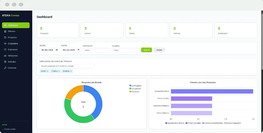Click the Constructora Meridiano bar
This screenshot has height=133, width=263.
pos(192,106)
